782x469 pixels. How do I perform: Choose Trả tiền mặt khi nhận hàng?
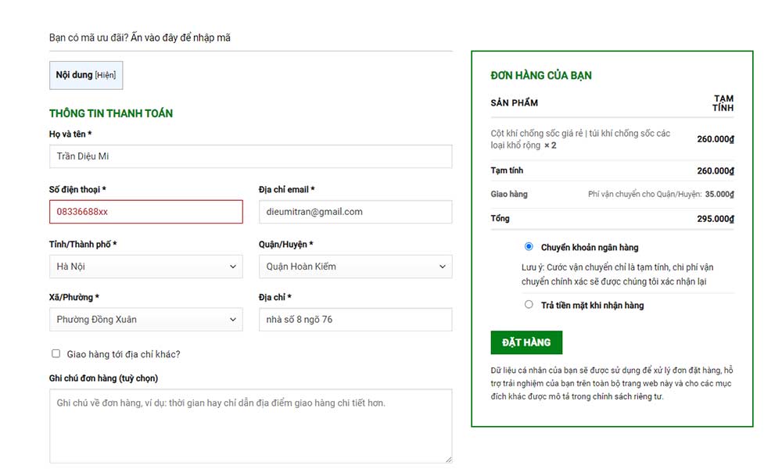(x=529, y=304)
